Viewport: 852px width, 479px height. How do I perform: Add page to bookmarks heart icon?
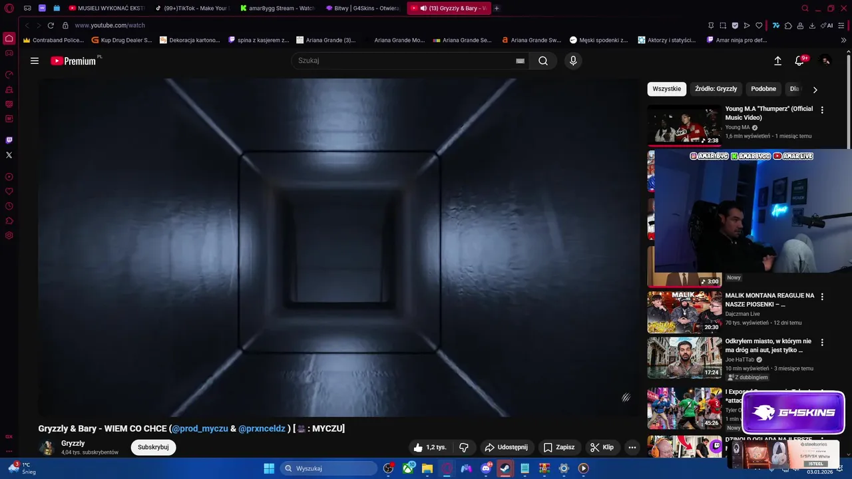point(759,25)
